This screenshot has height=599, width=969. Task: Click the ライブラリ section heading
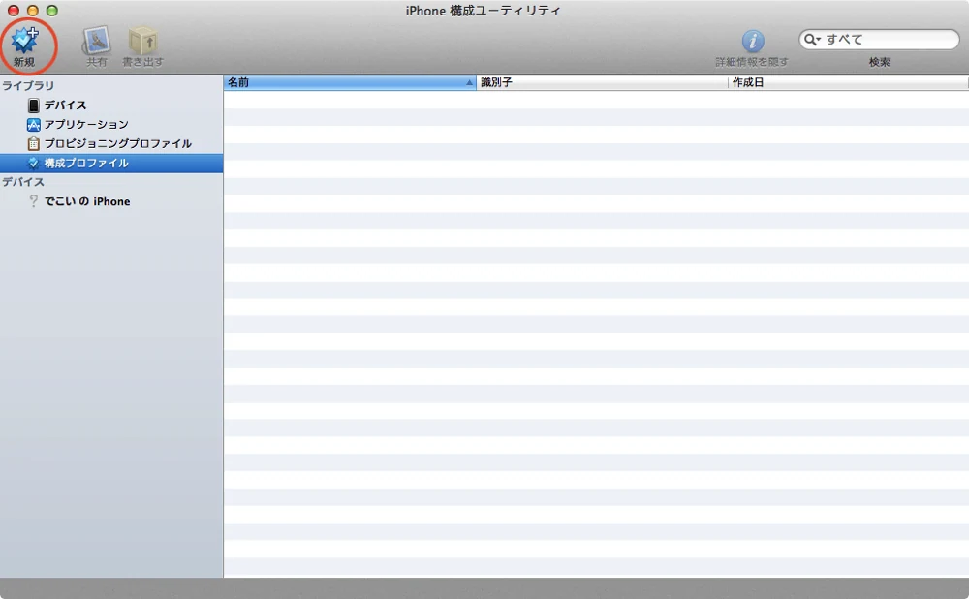(28, 86)
